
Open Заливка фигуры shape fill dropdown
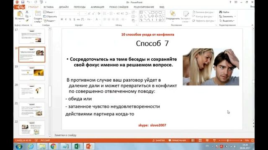pos(203,12)
